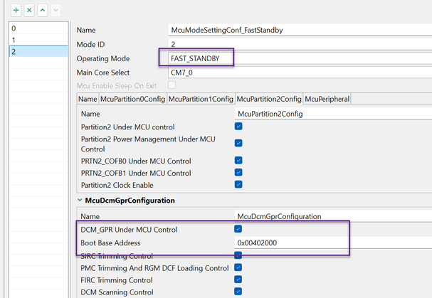432x298 pixels.
Task: Open the McuPeripheral tab
Action: tap(328, 99)
